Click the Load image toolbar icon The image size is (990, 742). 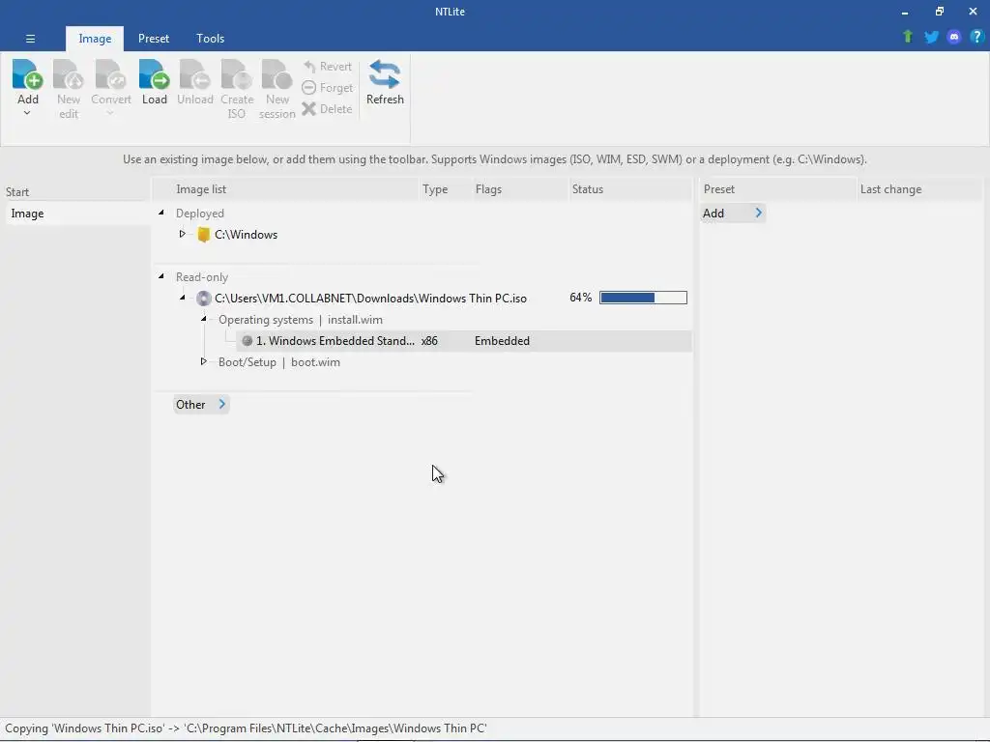pyautogui.click(x=154, y=75)
